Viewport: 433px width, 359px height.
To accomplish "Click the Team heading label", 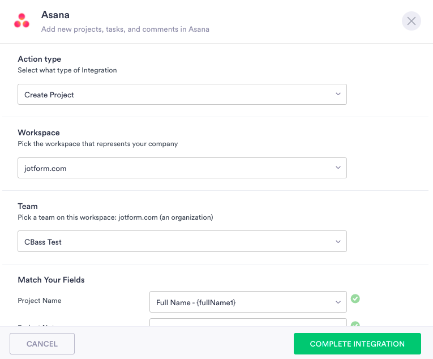I will click(28, 206).
